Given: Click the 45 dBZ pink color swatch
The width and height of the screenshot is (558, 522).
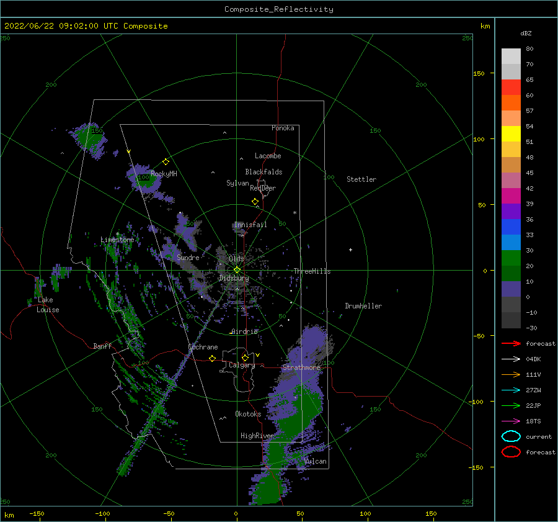Looking at the screenshot, I should (511, 181).
